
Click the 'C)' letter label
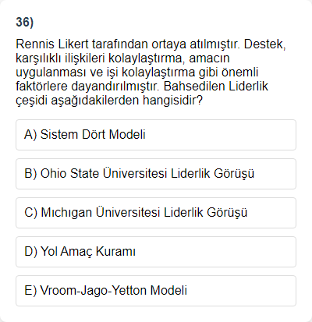pyautogui.click(x=31, y=213)
